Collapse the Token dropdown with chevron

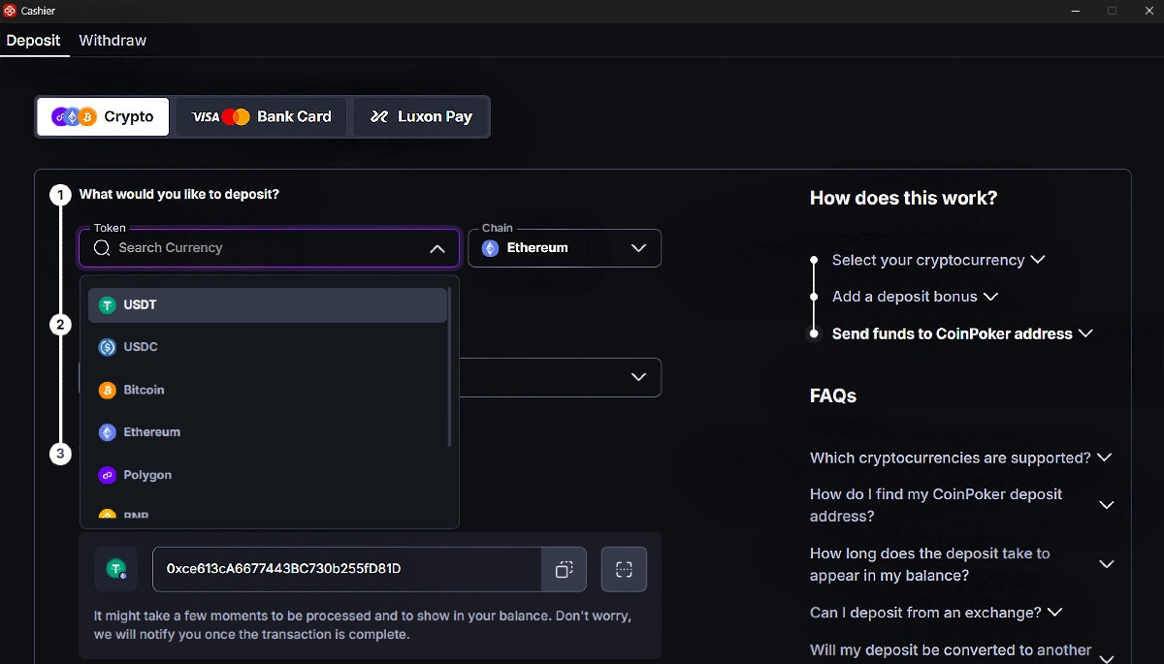click(x=437, y=249)
